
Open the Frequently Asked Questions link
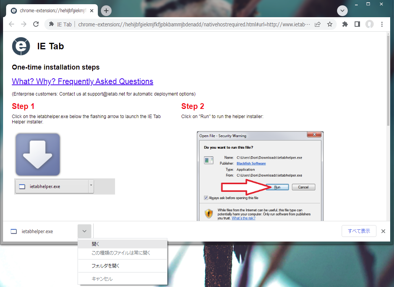[x=83, y=81]
